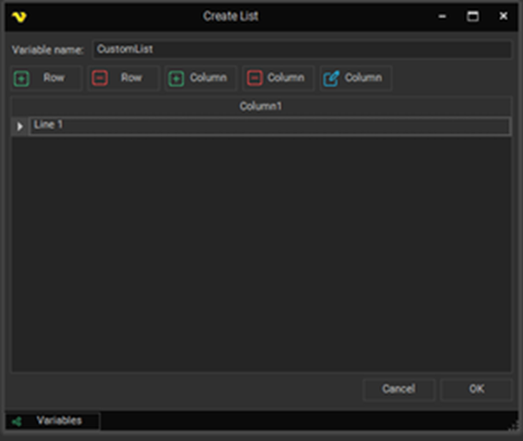This screenshot has height=441, width=523.
Task: Close the Create List dialog
Action: 503,16
